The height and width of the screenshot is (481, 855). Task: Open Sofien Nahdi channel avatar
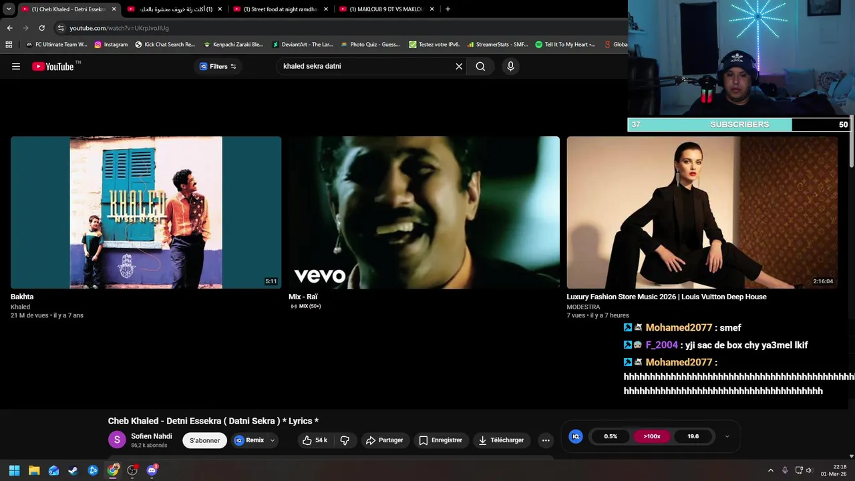117,440
